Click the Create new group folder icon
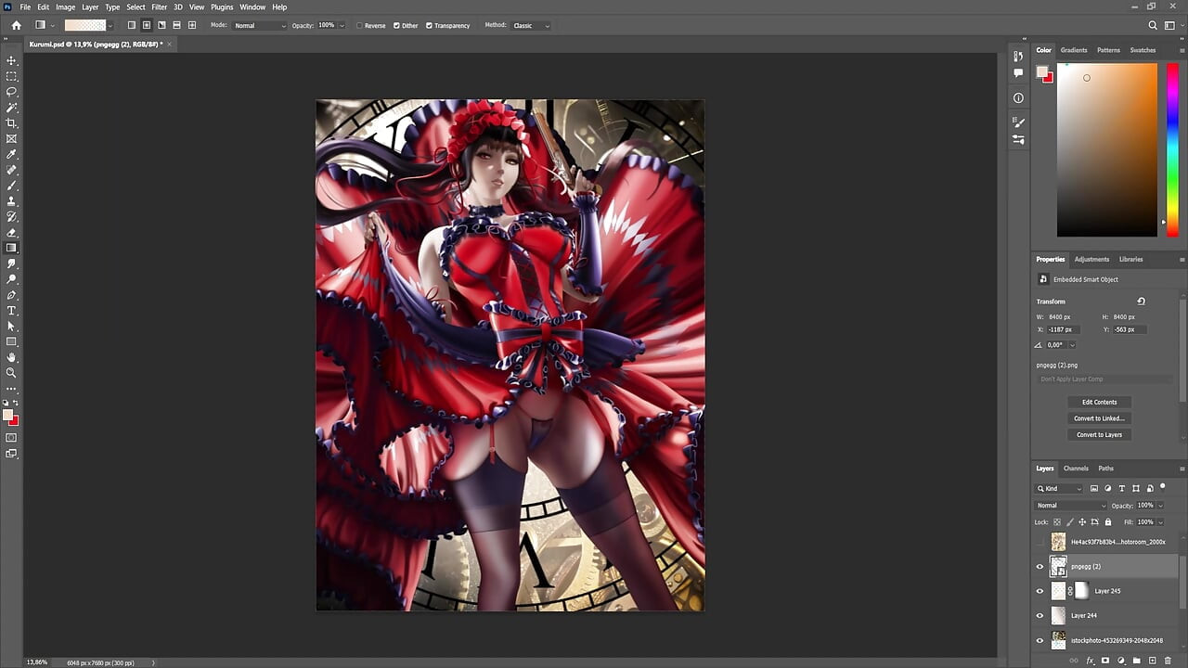This screenshot has height=668, width=1188. tap(1137, 661)
